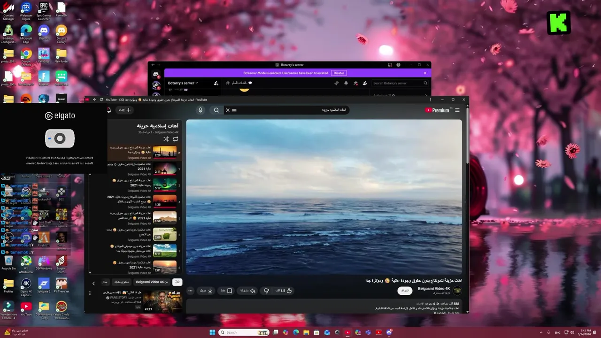
Task: Reload the YouTube app window
Action: pos(101,100)
